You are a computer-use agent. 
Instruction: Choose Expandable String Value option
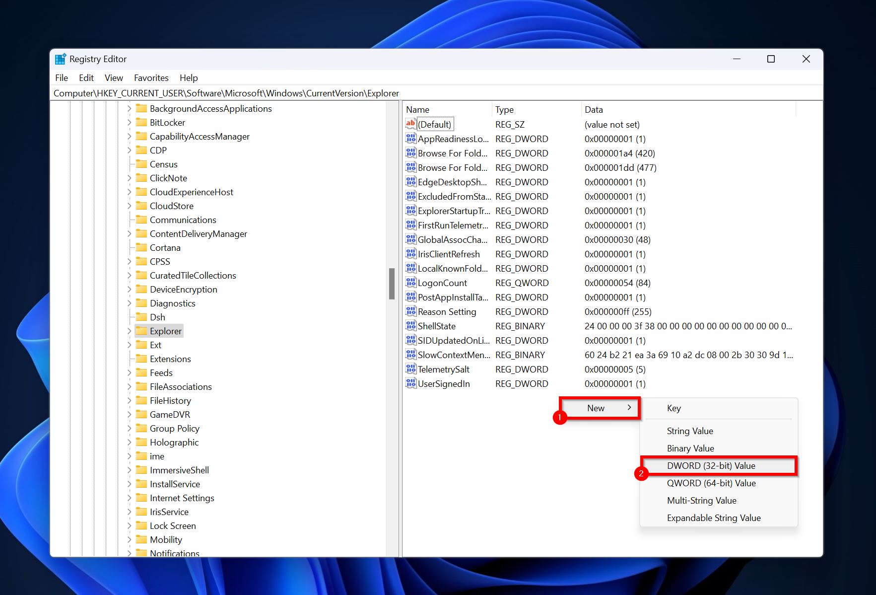719,518
